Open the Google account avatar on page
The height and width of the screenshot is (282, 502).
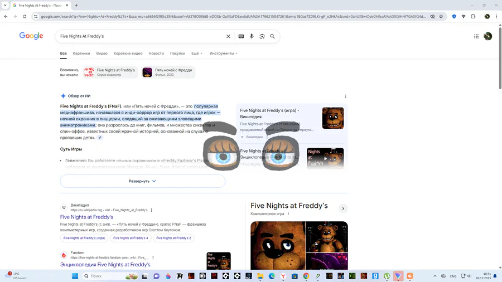(x=487, y=36)
